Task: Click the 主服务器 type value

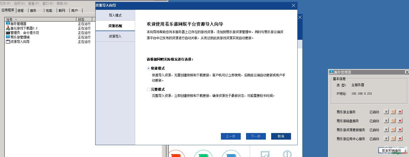Action: [358, 85]
